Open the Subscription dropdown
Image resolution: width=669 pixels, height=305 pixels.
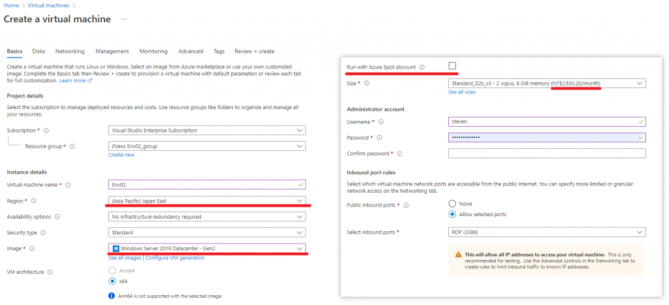click(207, 131)
